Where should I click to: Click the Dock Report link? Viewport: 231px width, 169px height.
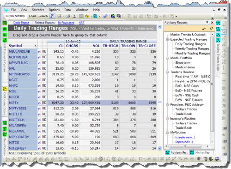[21, 23]
